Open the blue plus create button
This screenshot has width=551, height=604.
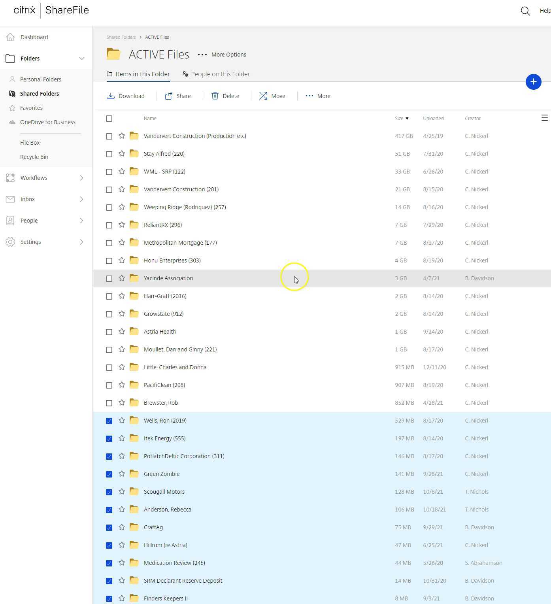tap(534, 82)
